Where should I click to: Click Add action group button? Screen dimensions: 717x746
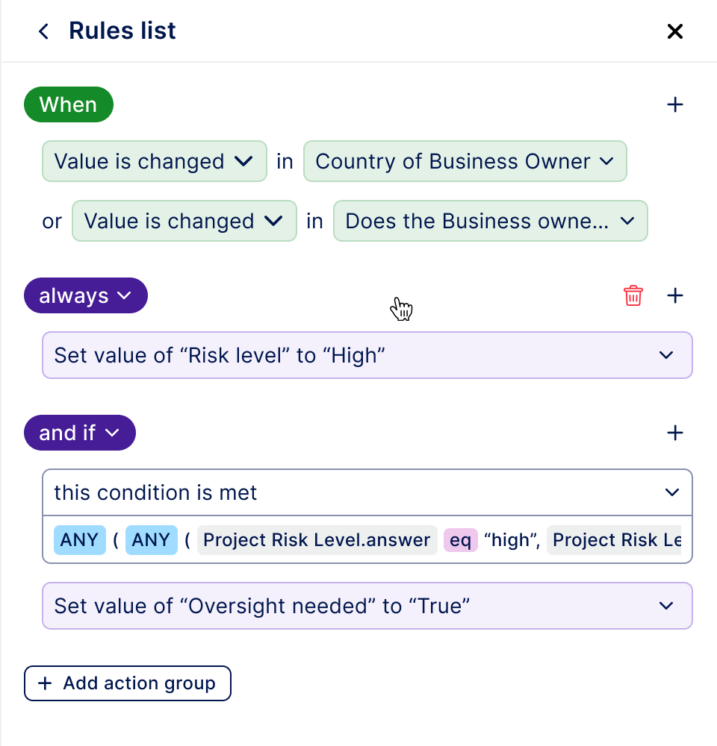(x=128, y=683)
